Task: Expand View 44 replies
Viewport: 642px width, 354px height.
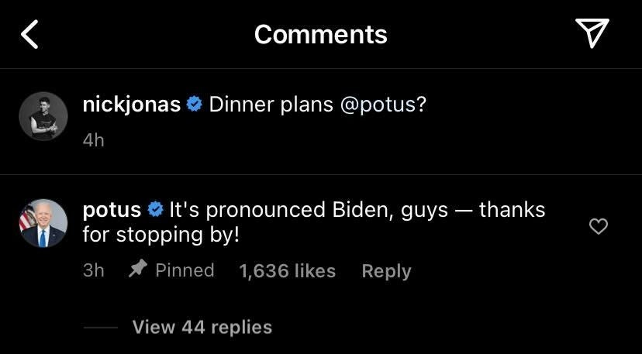Action: pos(202,327)
